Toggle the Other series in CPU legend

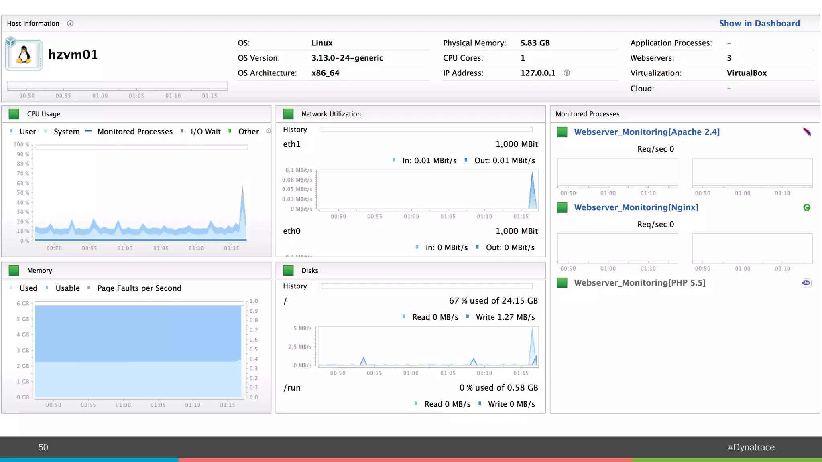(x=244, y=132)
